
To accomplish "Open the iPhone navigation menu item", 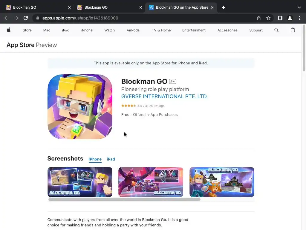I will coord(87,30).
